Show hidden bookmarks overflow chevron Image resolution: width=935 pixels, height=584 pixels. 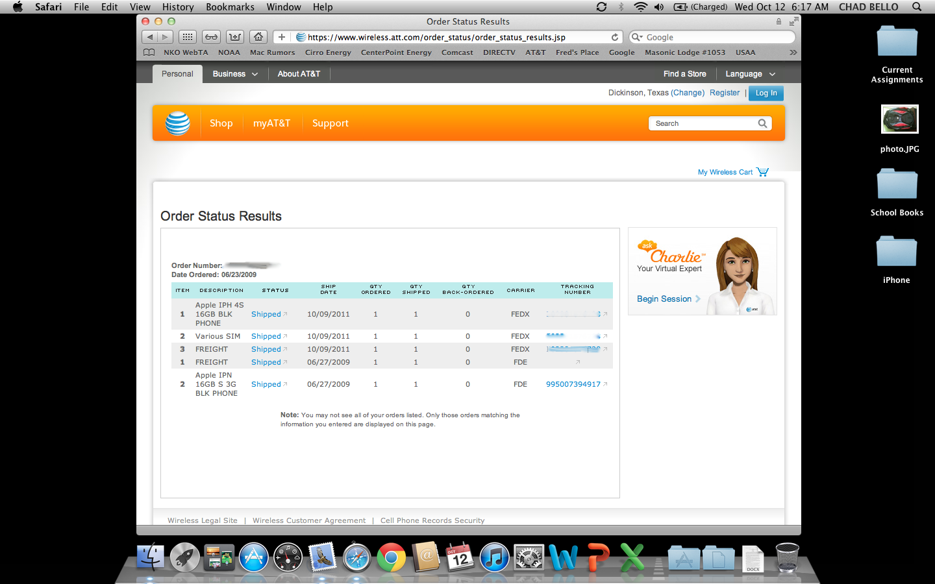[793, 53]
